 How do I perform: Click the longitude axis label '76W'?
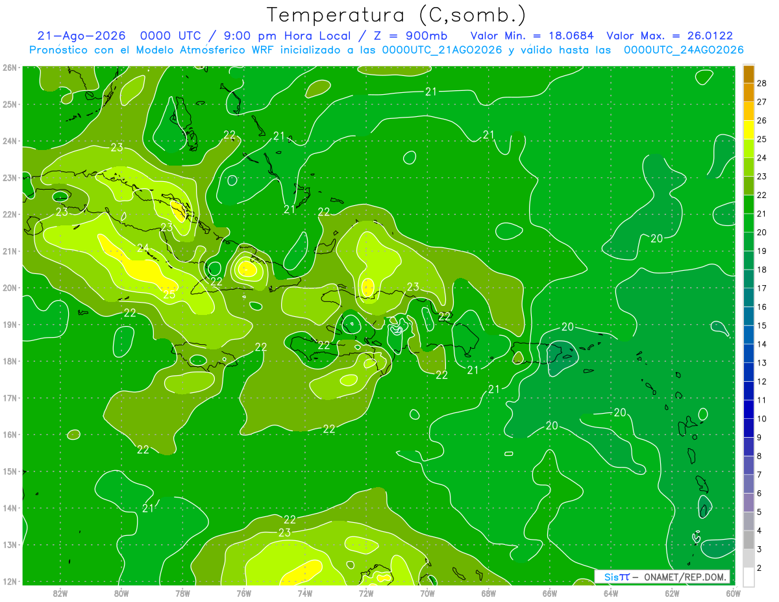243,593
